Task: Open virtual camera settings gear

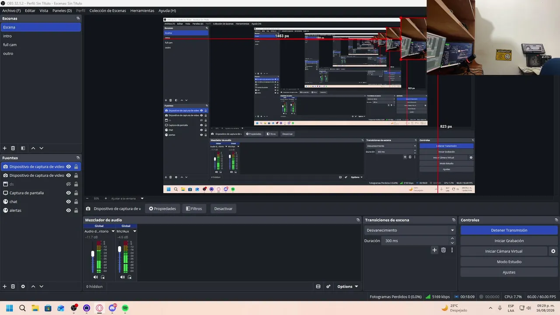Action: [x=553, y=251]
